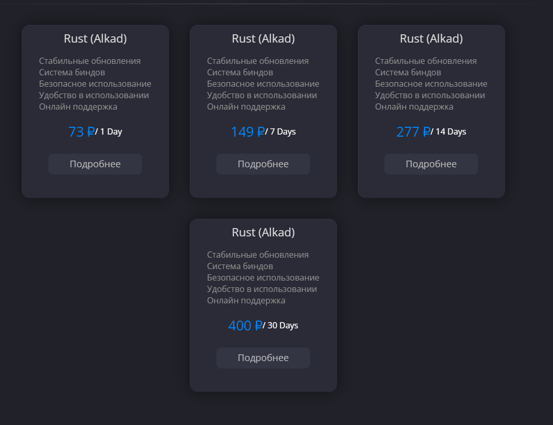Open Подробнее for the 7 Days plan

(x=263, y=164)
